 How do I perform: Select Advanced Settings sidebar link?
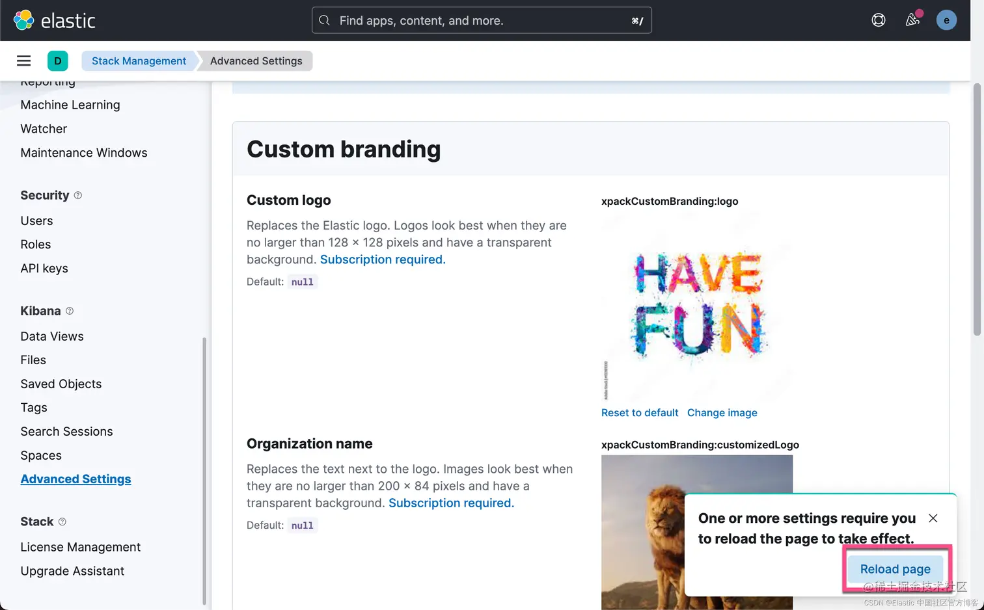[75, 479]
